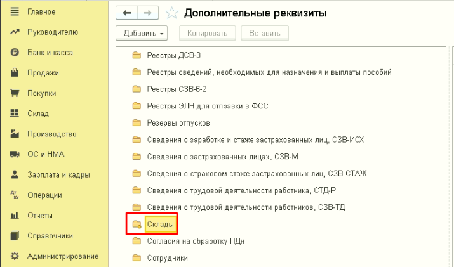The image size is (454, 267).
Task: Click folder icon of Сведения о застрахованных лицах, СЗВ-М
Action: click(137, 157)
